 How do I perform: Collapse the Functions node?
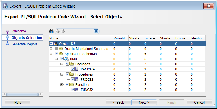[x=62, y=84]
